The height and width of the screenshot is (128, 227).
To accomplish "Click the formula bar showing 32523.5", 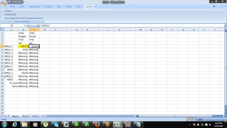I will 132,26.
